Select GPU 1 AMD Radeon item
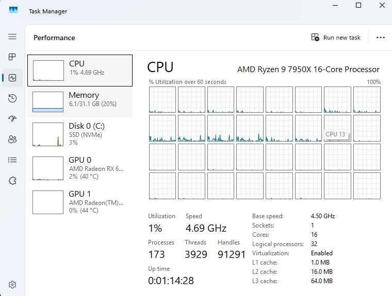Screen dimensions: 392x296 click(x=80, y=202)
